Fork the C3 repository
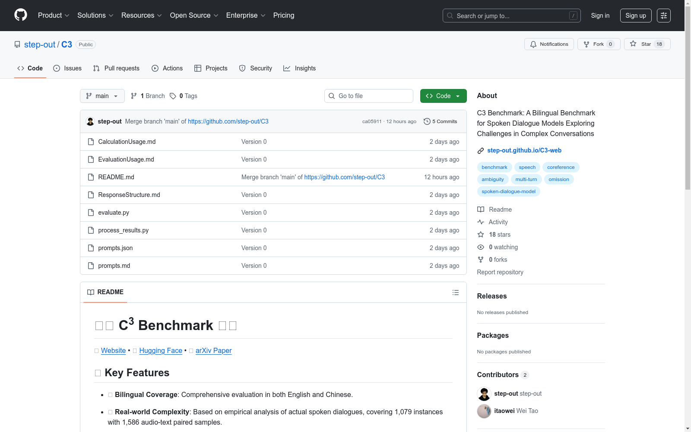Image resolution: width=691 pixels, height=432 pixels. [599, 44]
